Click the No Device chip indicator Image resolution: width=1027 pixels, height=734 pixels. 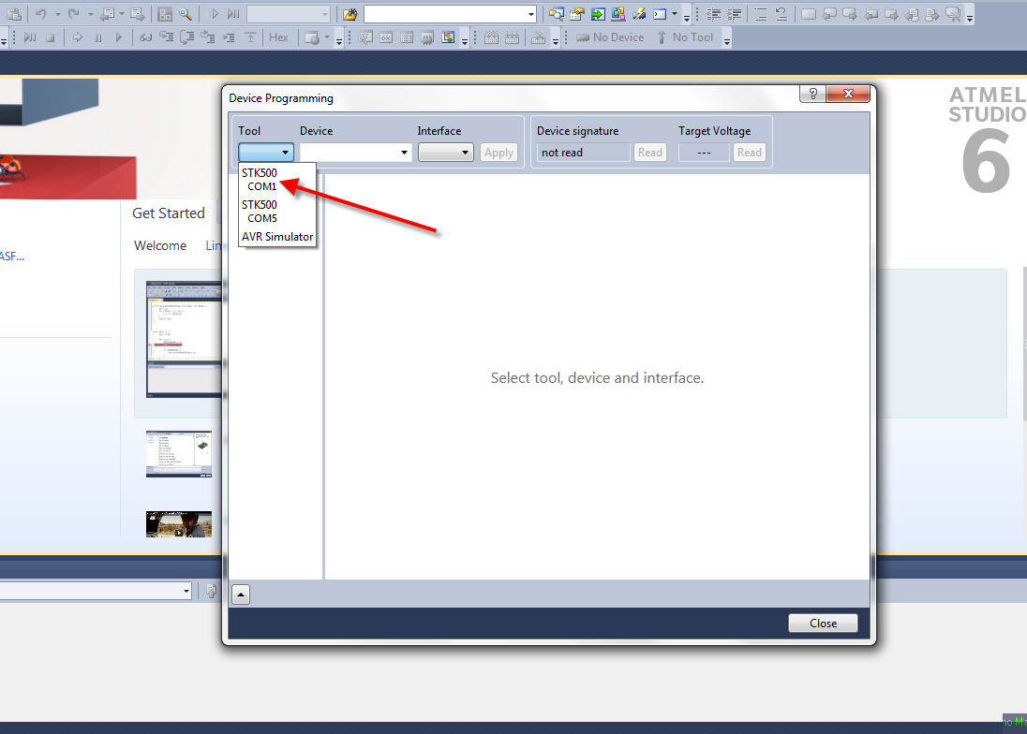pyautogui.click(x=610, y=37)
